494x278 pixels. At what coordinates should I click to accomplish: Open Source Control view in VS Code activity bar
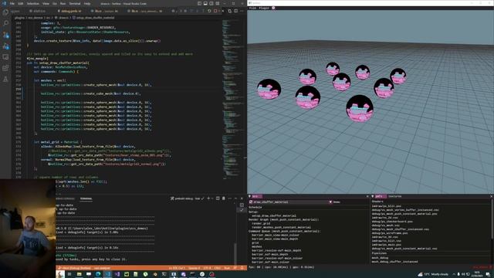click(5, 35)
